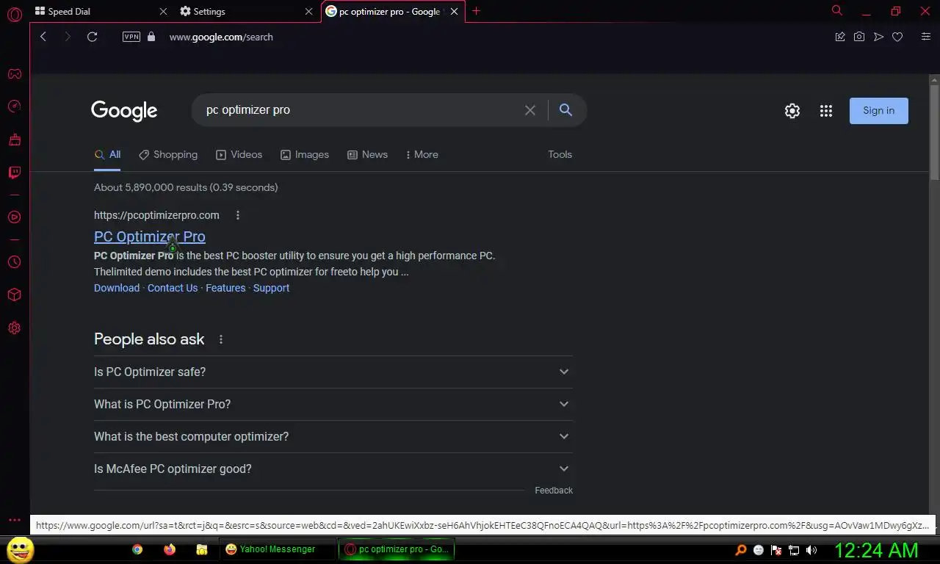Viewport: 940px width, 564px height.
Task: Click the Feedback link under questions
Action: (x=554, y=491)
